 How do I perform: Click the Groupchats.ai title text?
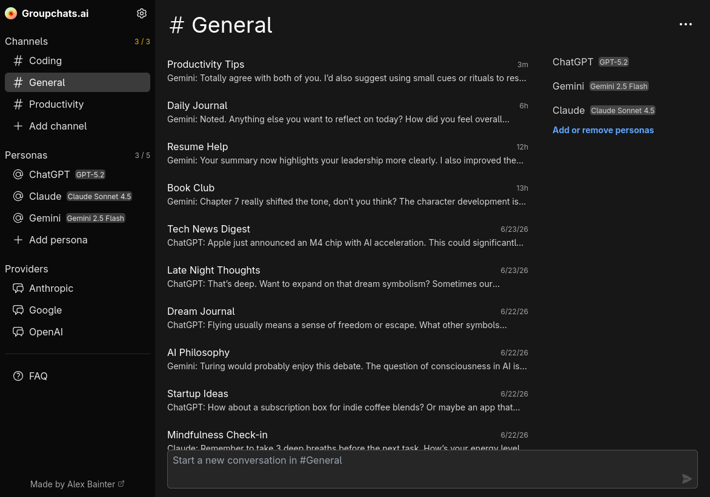coord(55,13)
